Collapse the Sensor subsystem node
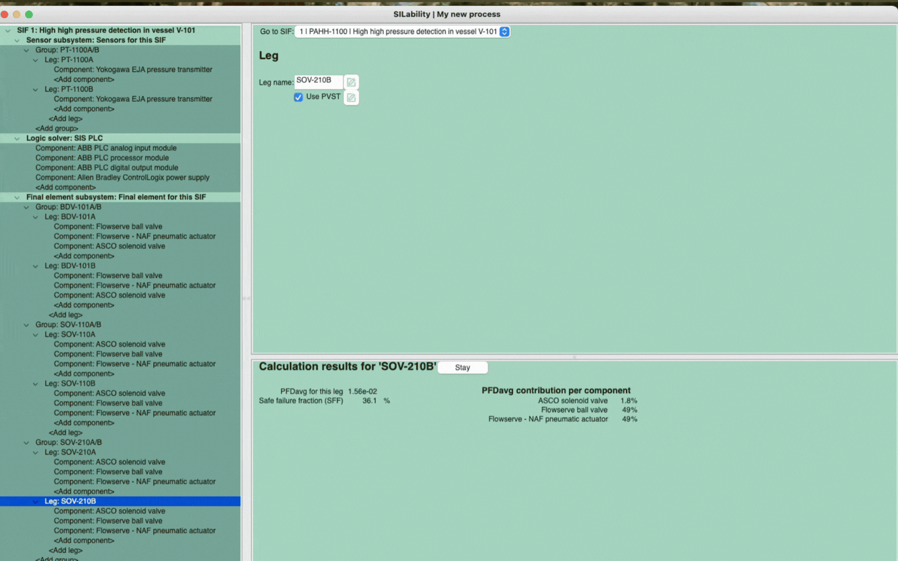This screenshot has width=898, height=561. tap(17, 40)
